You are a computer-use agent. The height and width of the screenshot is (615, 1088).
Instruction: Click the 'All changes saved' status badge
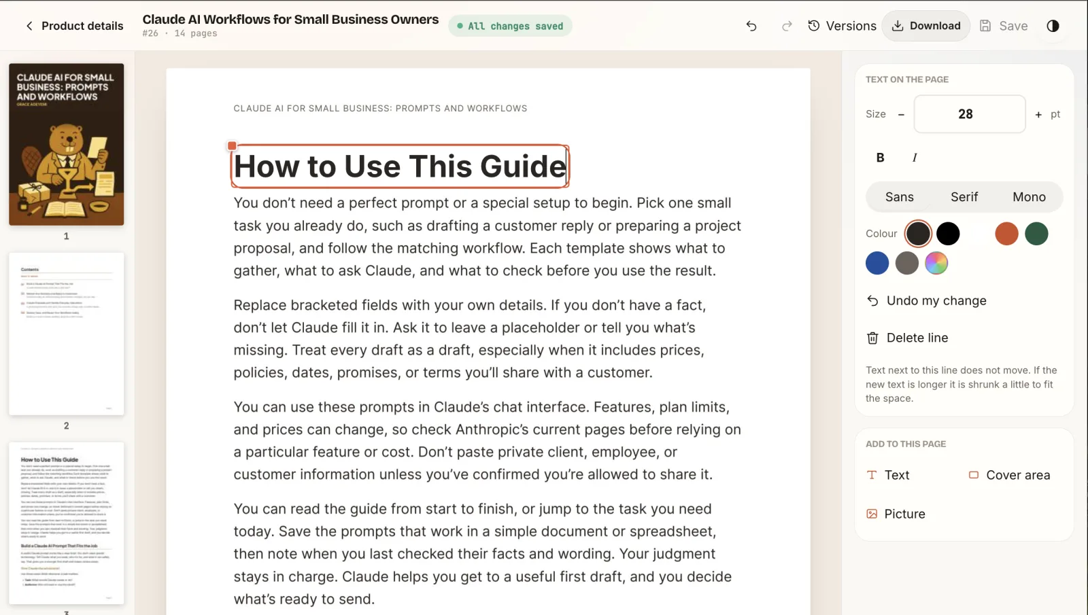[510, 26]
